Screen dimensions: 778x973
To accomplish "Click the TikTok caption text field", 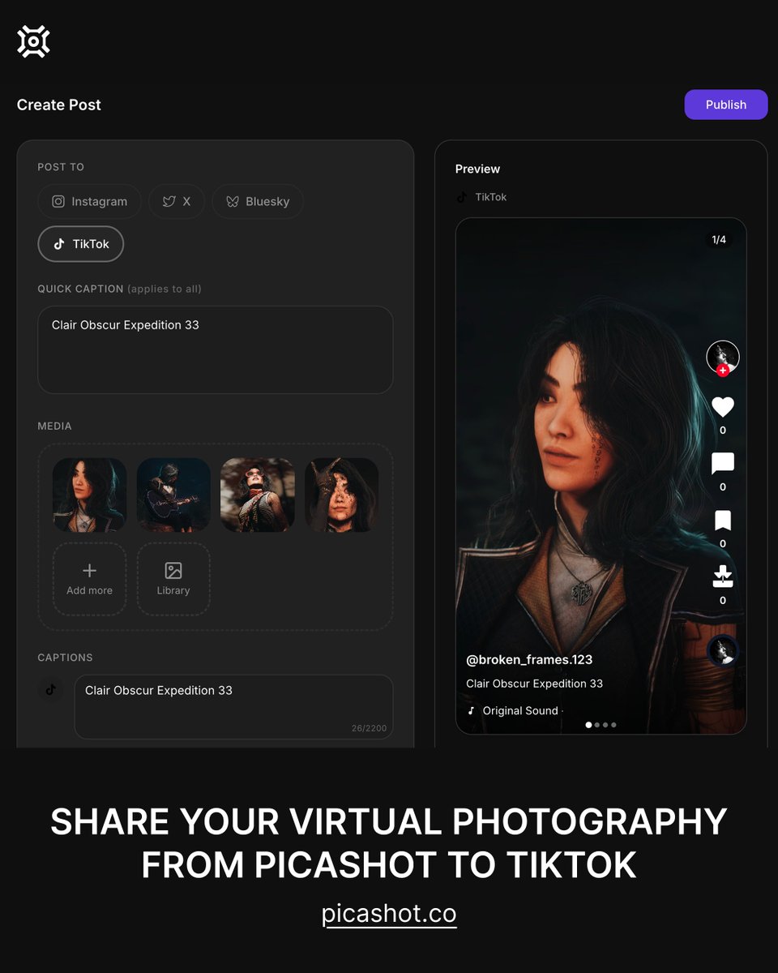I will 233,707.
